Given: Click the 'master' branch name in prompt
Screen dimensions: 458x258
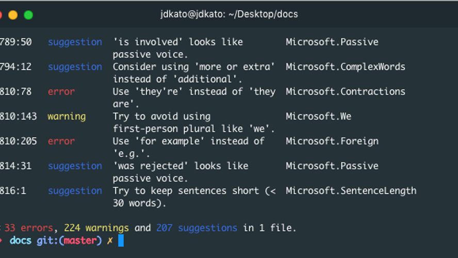Looking at the screenshot, I should (x=80, y=240).
